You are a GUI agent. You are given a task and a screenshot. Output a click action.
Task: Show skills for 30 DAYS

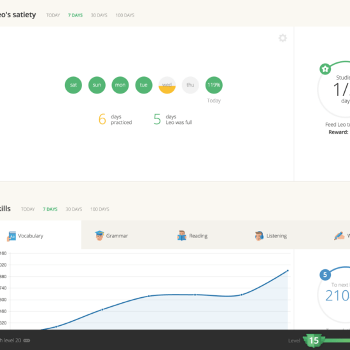pos(74,209)
